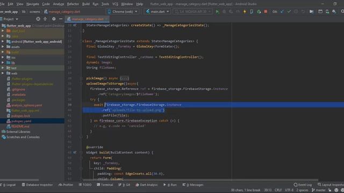The height and width of the screenshot is (193, 344).
Task: Expand the android folder in project tree
Action: [x=3, y=41]
